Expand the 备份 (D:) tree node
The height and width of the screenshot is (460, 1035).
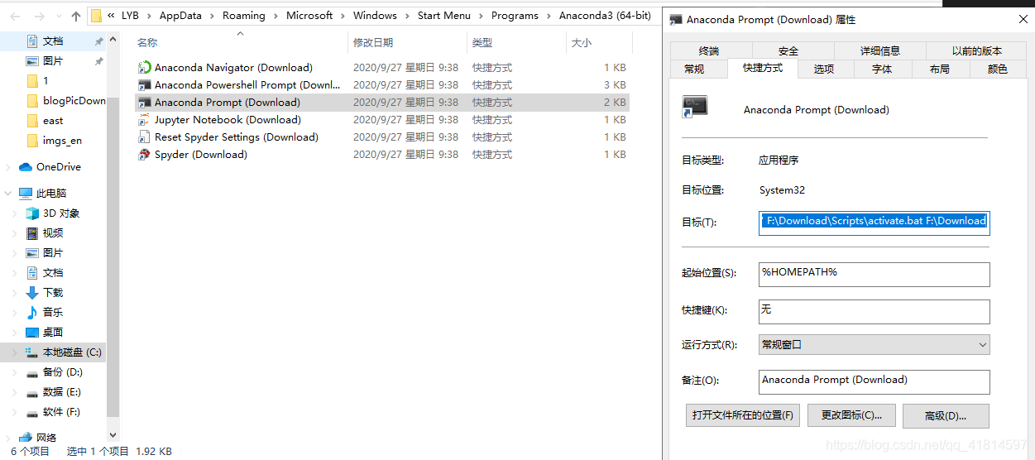click(x=15, y=372)
